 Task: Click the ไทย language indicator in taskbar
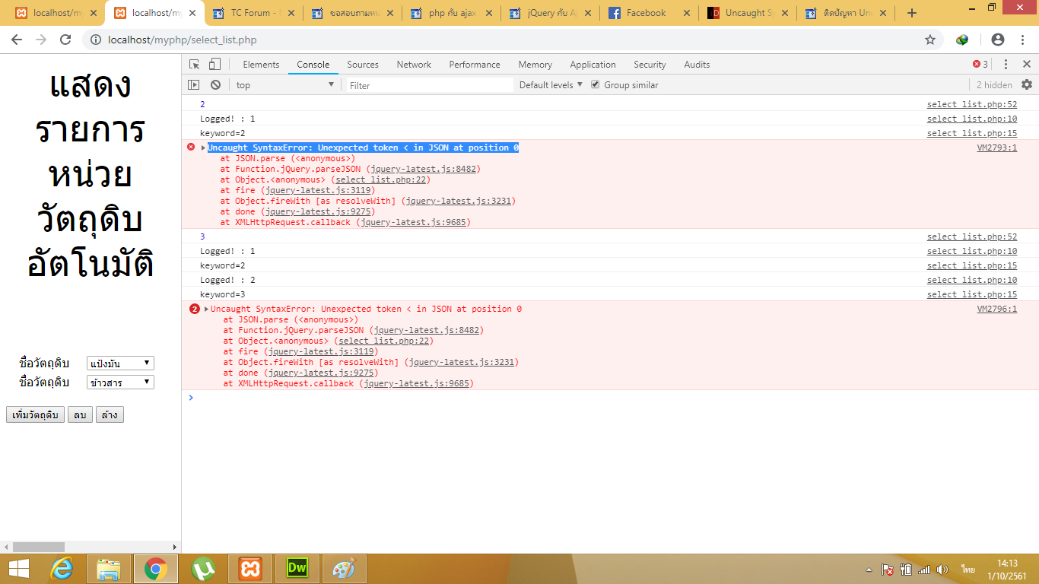pos(968,570)
